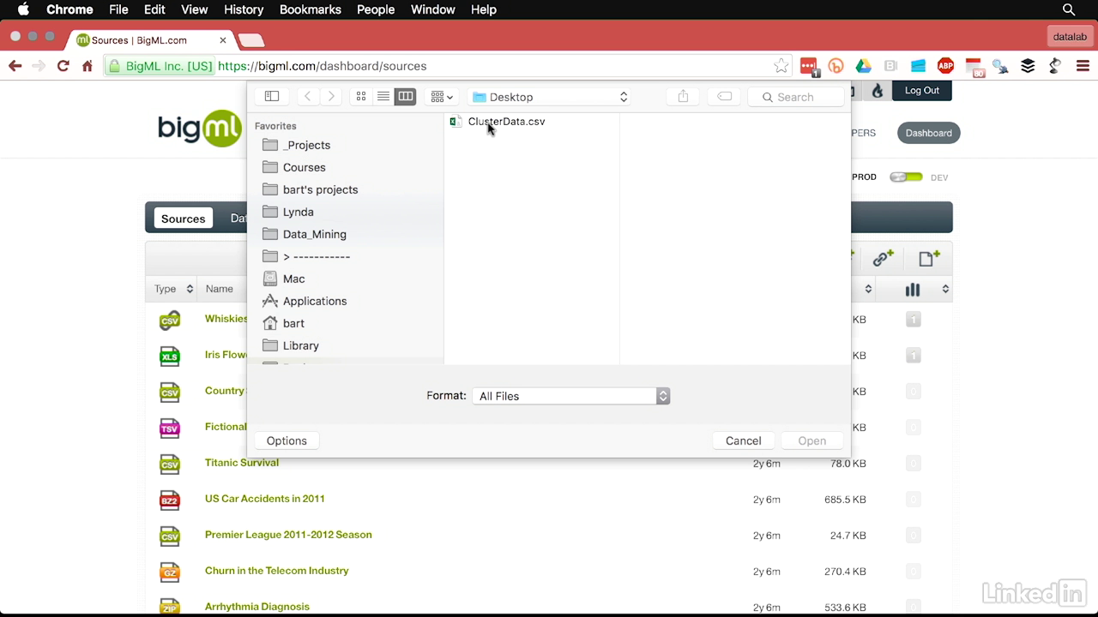Click the create remote source link icon
The width and height of the screenshot is (1098, 617).
pyautogui.click(x=883, y=259)
